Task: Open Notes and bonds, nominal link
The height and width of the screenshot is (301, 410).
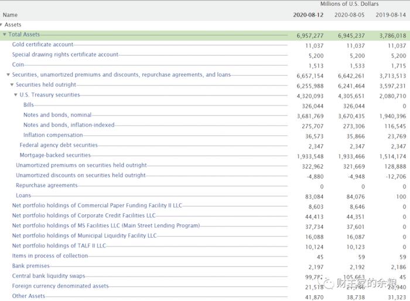Action: pyautogui.click(x=57, y=115)
